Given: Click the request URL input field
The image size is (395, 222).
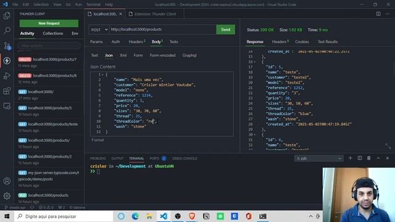Looking at the screenshot, I should point(162,30).
